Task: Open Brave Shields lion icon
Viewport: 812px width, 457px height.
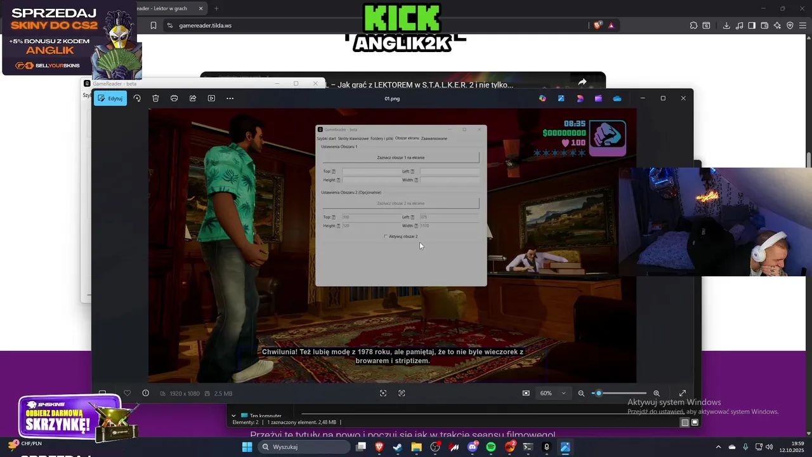Action: pos(598,25)
